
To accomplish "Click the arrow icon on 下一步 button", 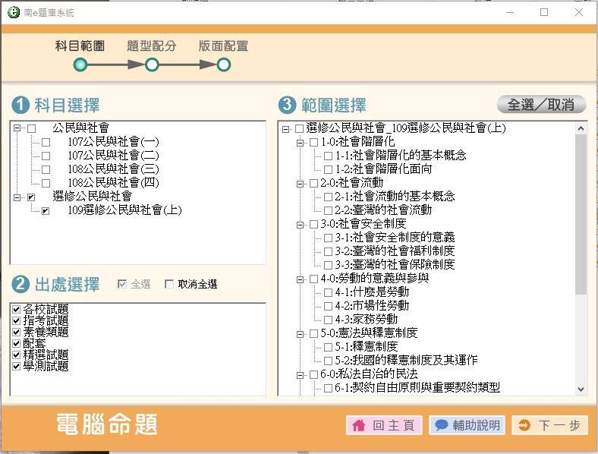I will coord(524,425).
